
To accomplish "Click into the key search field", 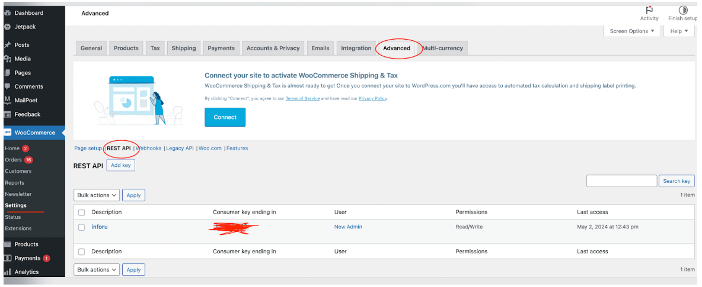I will pyautogui.click(x=622, y=181).
